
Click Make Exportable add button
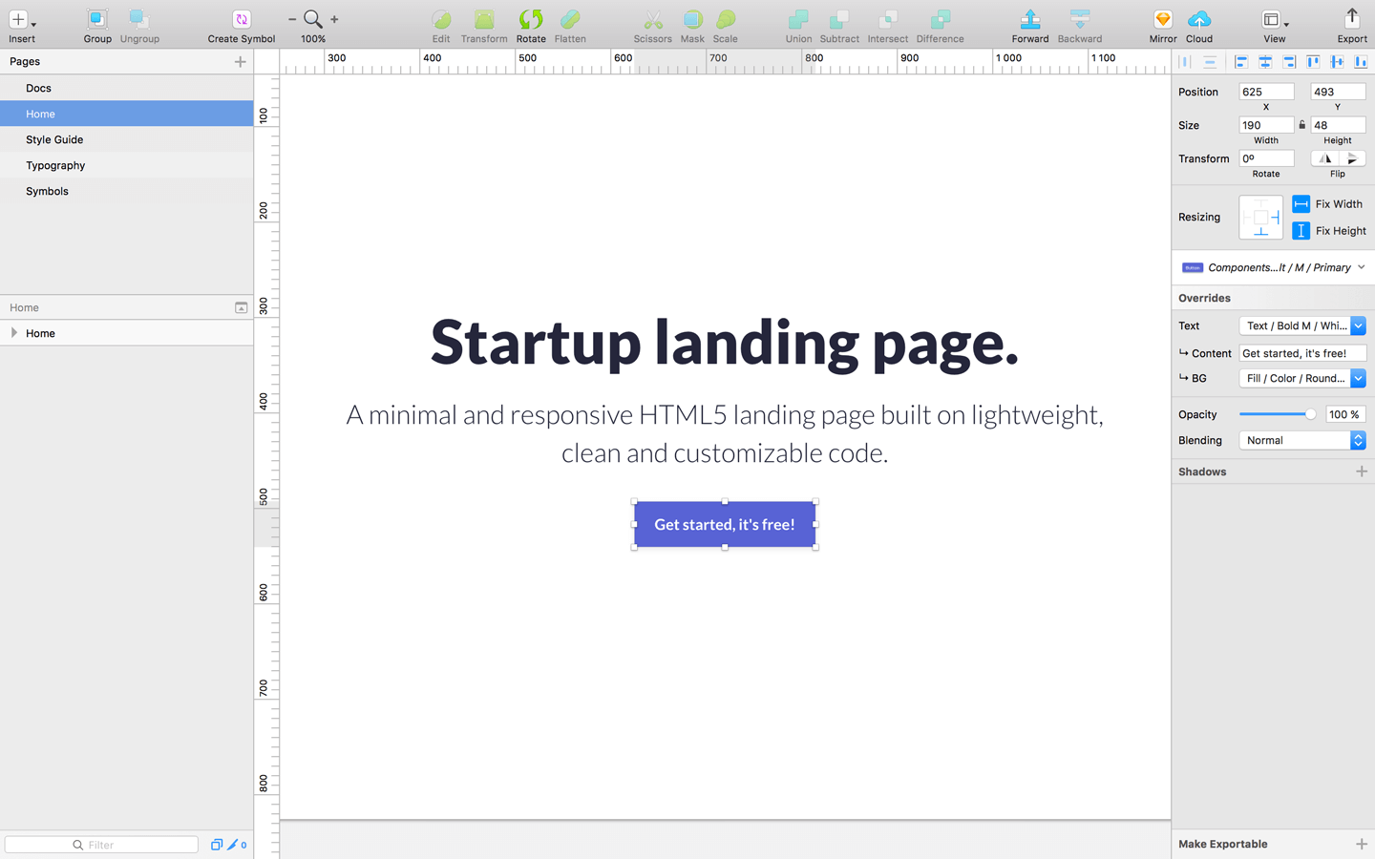pos(1361,844)
